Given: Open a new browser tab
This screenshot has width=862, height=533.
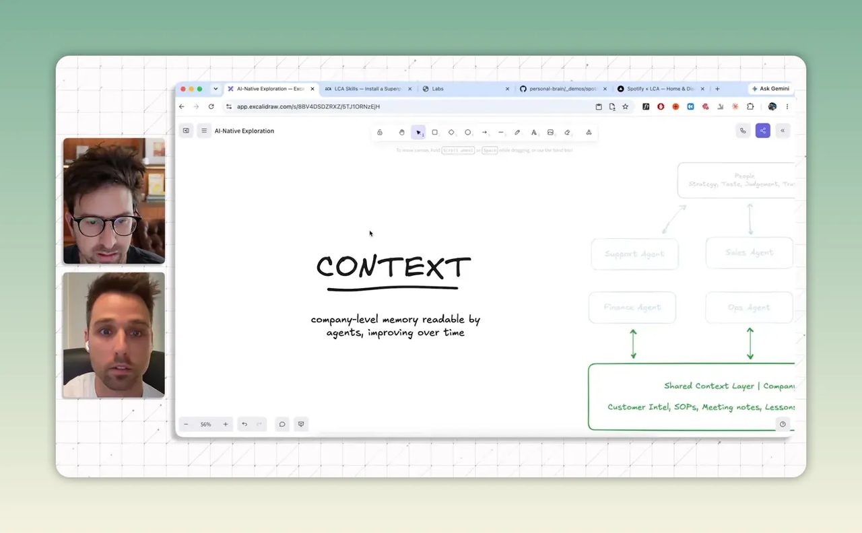Looking at the screenshot, I should (x=717, y=89).
